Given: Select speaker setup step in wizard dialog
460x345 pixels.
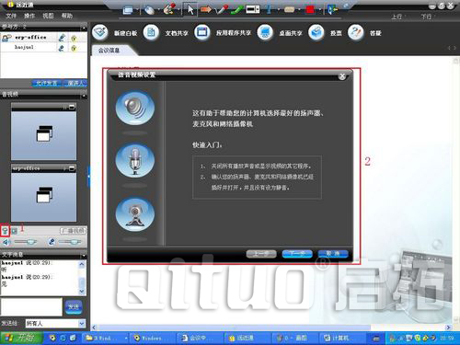Looking at the screenshot, I should pyautogui.click(x=135, y=108).
